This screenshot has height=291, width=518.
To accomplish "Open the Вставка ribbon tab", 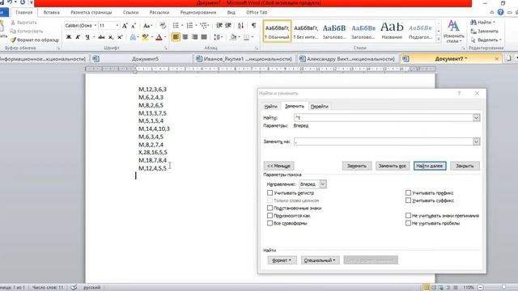I will pos(52,12).
